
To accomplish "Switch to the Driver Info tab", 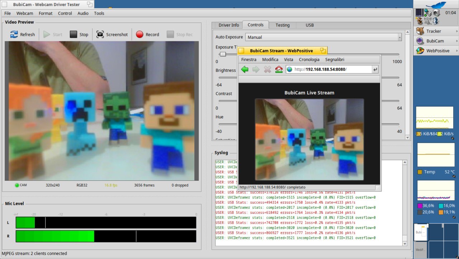I will pos(229,25).
